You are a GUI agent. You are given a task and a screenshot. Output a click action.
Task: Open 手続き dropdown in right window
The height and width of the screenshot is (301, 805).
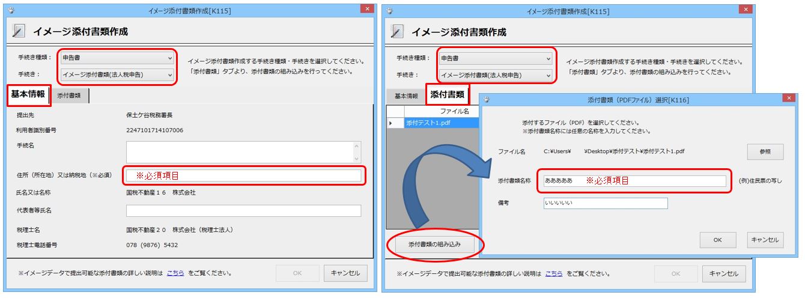click(495, 75)
